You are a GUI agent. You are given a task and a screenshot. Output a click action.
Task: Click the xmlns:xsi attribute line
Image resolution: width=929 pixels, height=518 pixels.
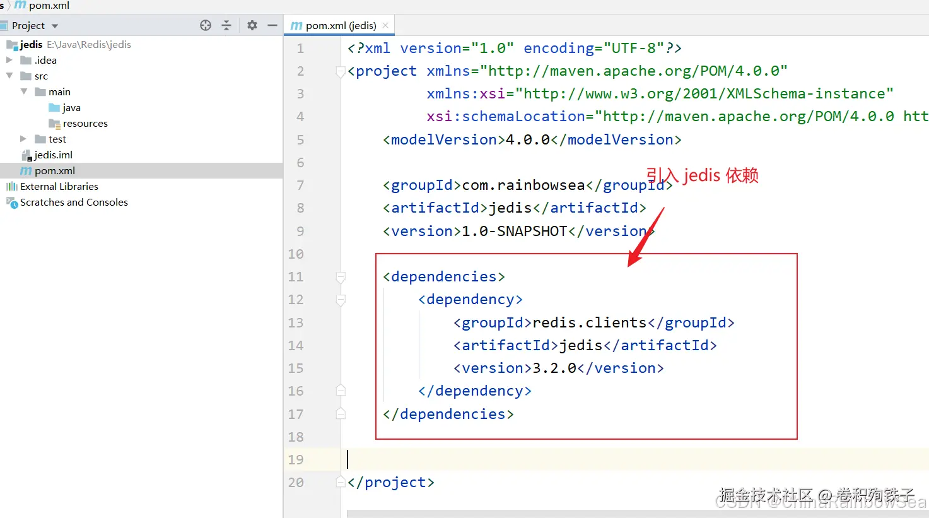[660, 93]
